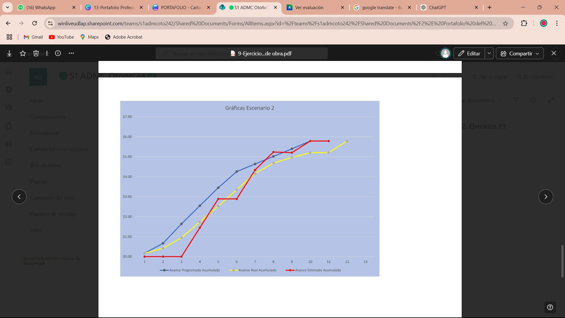Open the YouTube bookmark

[x=62, y=37]
